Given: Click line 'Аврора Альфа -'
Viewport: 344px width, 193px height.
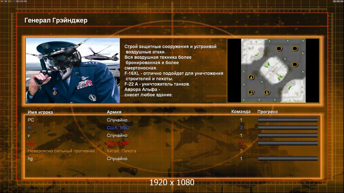Looking at the screenshot, I should 142,90.
